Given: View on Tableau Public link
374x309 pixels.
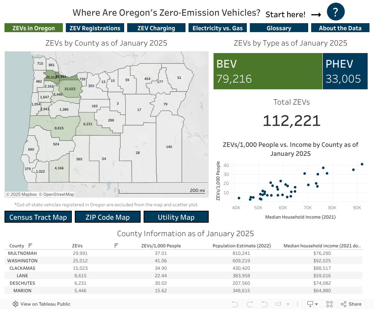Looking at the screenshot, I should pos(42,304).
